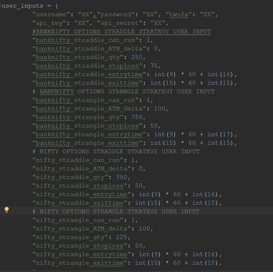This screenshot has height=272, width=273.
Task: Click the #BANKNIFTY OPTIONS STRADDLE STRATEGY comment
Action: pos(122,31)
